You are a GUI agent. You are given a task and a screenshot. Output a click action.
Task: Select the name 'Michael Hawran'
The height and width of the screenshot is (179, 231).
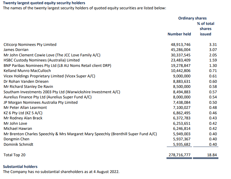(x=18, y=129)
